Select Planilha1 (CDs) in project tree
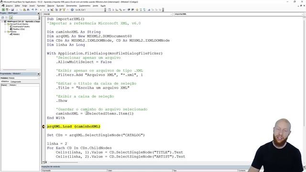Viewport: 306px width, 172px height. pyautogui.click(x=19, y=29)
